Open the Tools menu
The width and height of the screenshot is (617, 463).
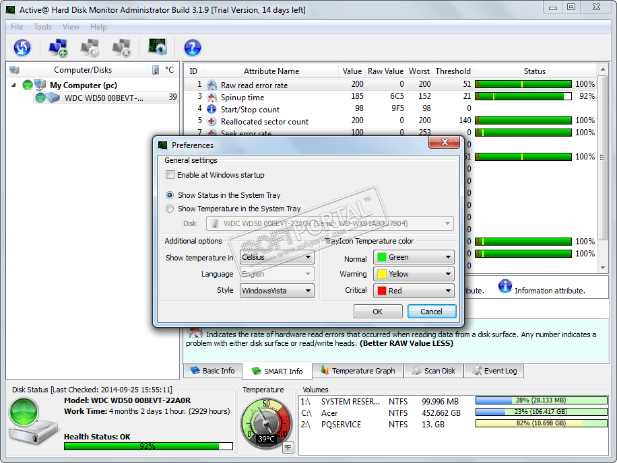[43, 27]
